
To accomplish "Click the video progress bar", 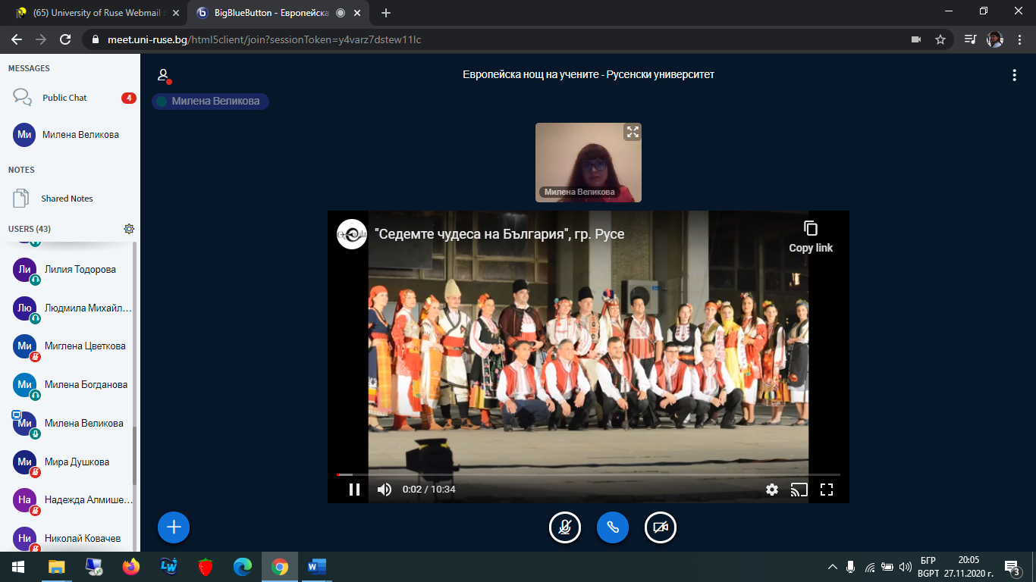I will (588, 474).
